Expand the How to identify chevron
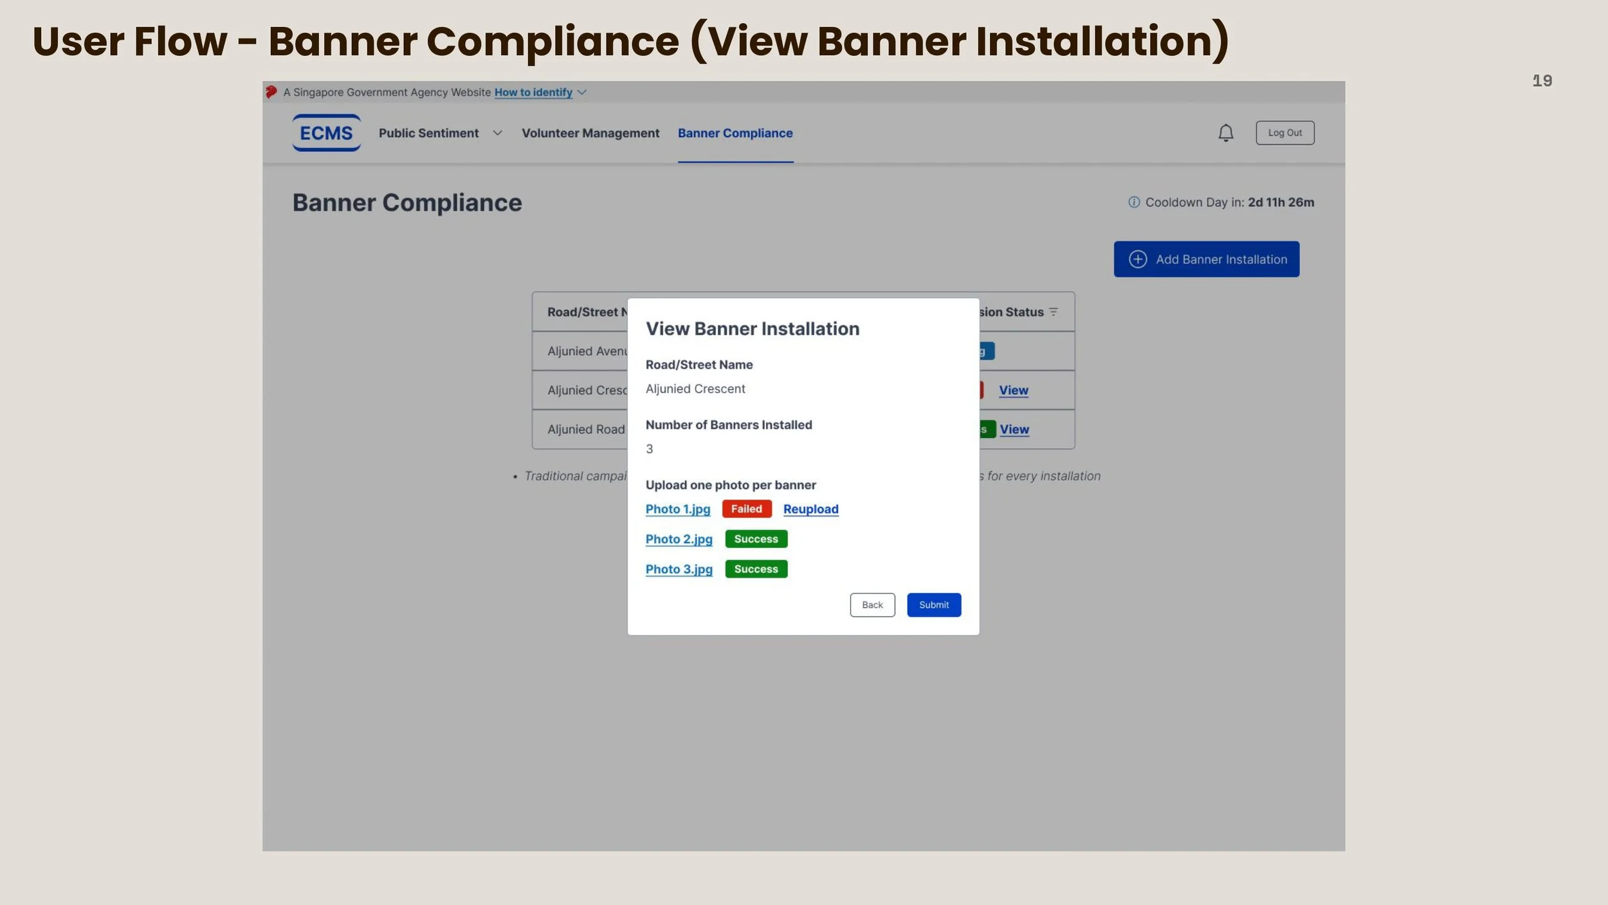The width and height of the screenshot is (1608, 905). pos(582,93)
